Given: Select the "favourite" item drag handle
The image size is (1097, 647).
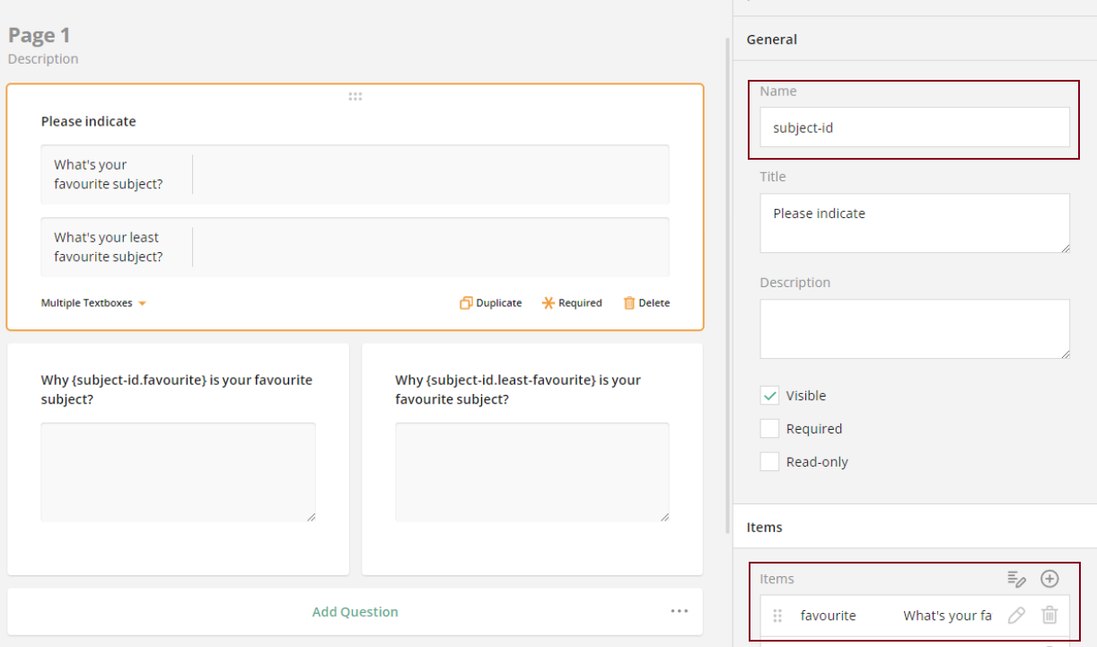Looking at the screenshot, I should pos(777,616).
